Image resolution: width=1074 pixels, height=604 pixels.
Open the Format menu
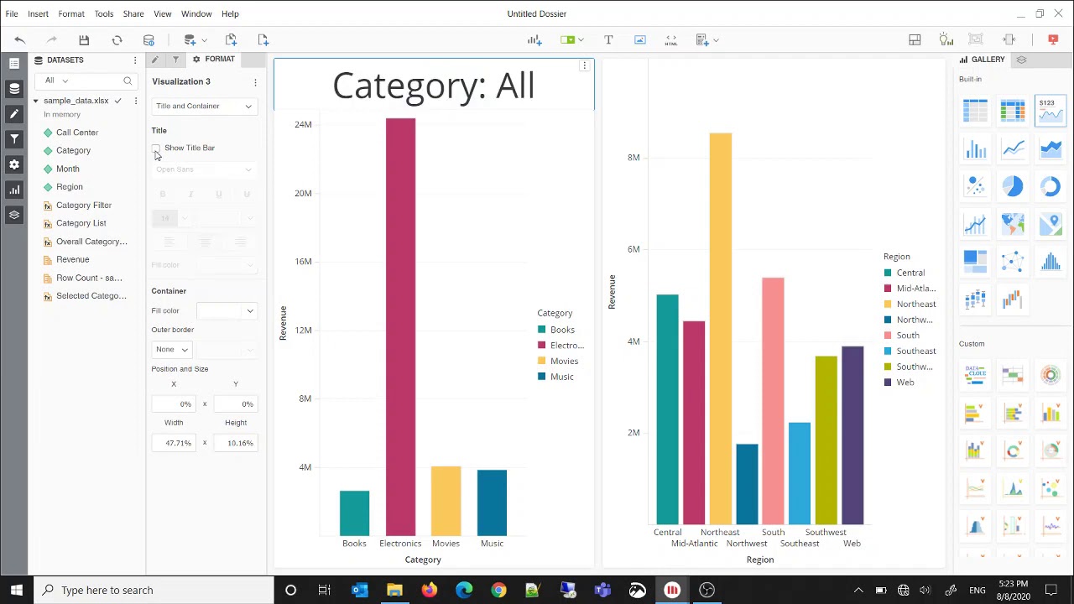click(71, 13)
